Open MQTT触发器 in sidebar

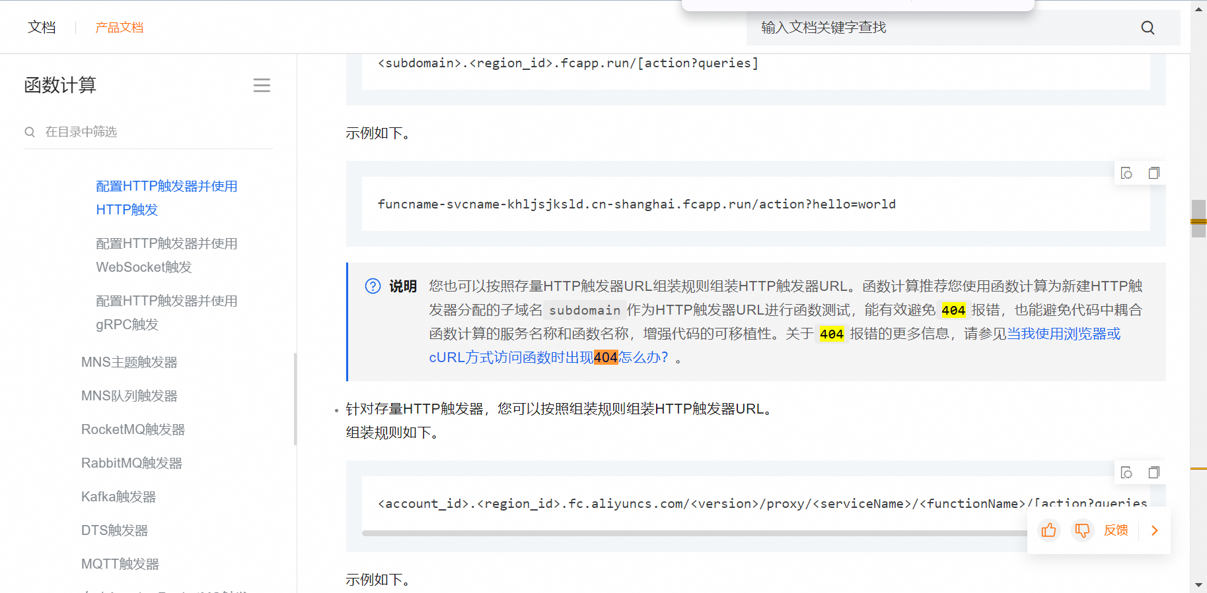coord(120,564)
